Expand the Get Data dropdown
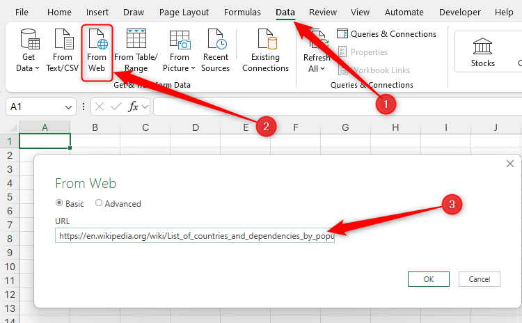Screen dimensions: 522x323 click(x=29, y=68)
